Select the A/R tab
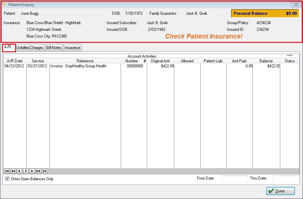The height and width of the screenshot is (199, 303). click(x=9, y=48)
